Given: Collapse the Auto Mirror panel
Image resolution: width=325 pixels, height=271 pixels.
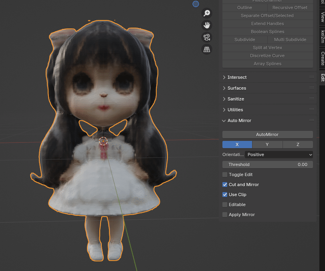Looking at the screenshot, I should pyautogui.click(x=224, y=120).
